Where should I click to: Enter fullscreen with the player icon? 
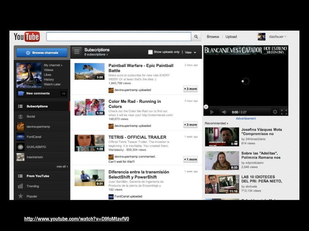tap(284, 112)
